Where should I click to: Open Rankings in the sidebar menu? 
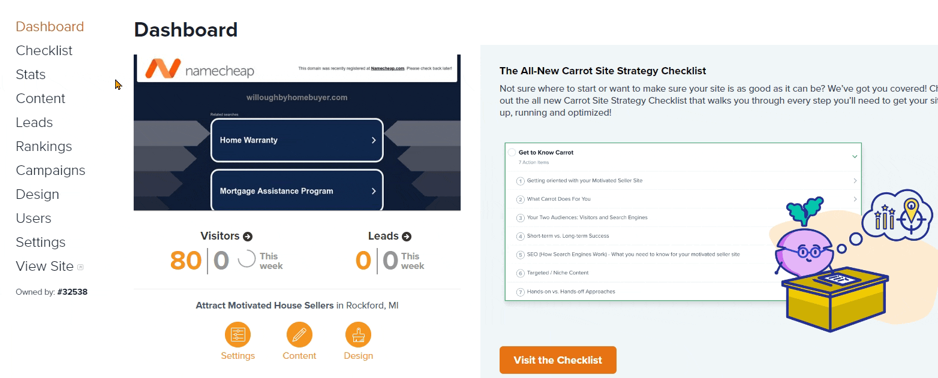click(x=44, y=146)
